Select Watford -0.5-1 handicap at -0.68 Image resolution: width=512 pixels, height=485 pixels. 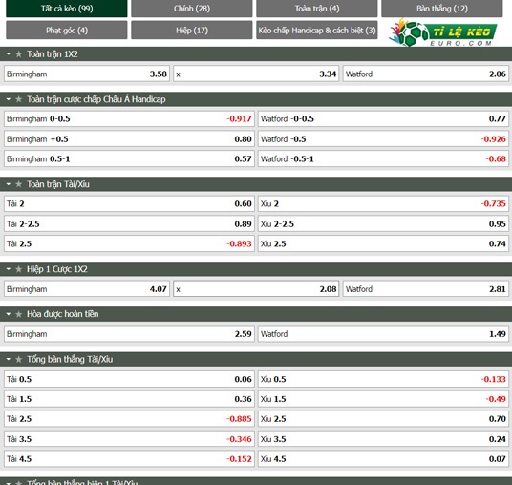pos(383,158)
